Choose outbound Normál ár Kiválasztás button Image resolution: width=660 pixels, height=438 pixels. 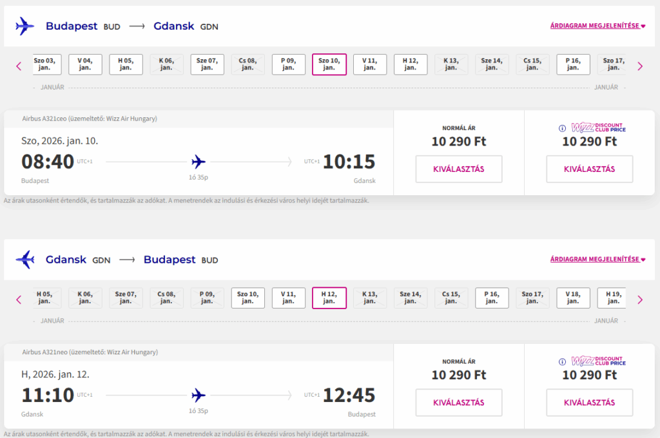coord(458,169)
